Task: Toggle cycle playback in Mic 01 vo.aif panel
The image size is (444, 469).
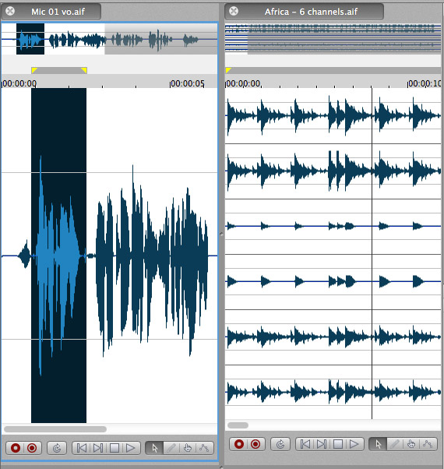Action: coord(57,448)
